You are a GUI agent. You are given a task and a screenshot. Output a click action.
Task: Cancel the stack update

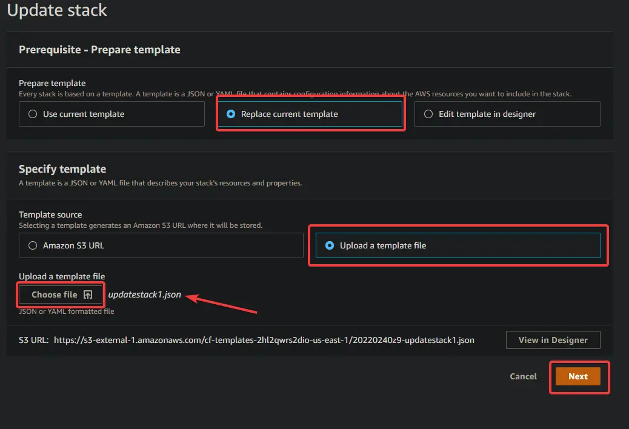(x=522, y=376)
